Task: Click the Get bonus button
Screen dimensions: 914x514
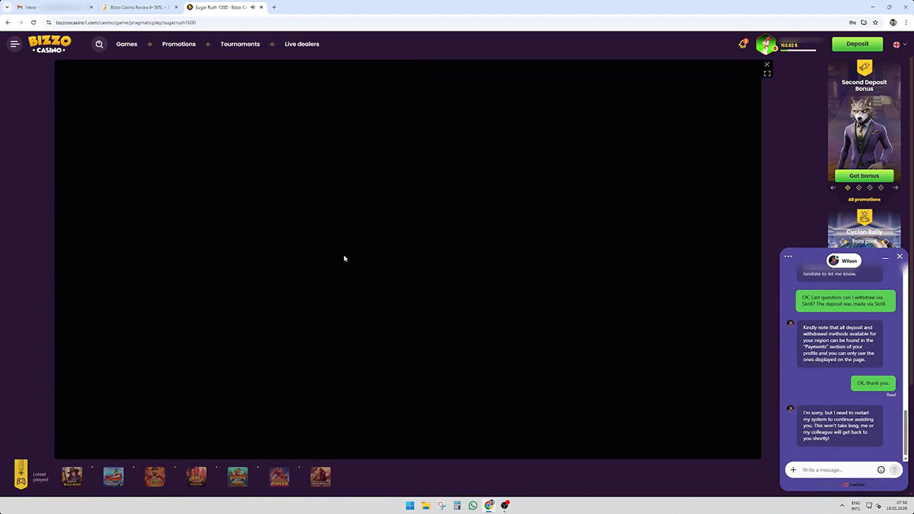Action: [x=864, y=176]
